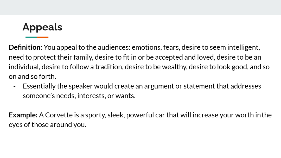Click the text eyes of those around you
The height and width of the screenshot is (158, 281).
pos(48,125)
